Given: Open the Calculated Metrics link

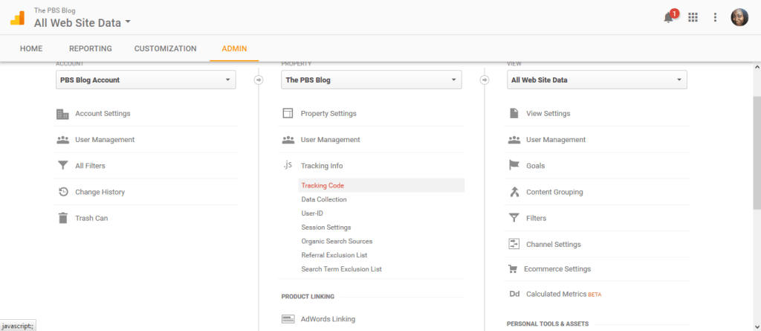Looking at the screenshot, I should point(557,294).
